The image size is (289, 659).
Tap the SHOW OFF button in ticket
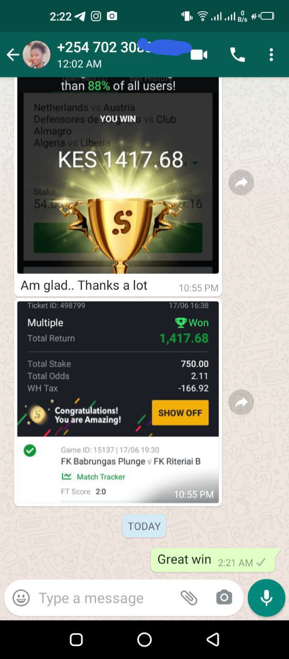point(180,413)
